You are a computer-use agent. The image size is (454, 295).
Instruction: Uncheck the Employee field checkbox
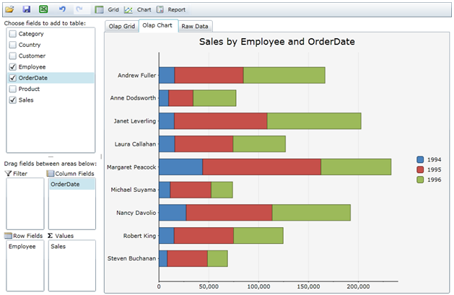12,67
